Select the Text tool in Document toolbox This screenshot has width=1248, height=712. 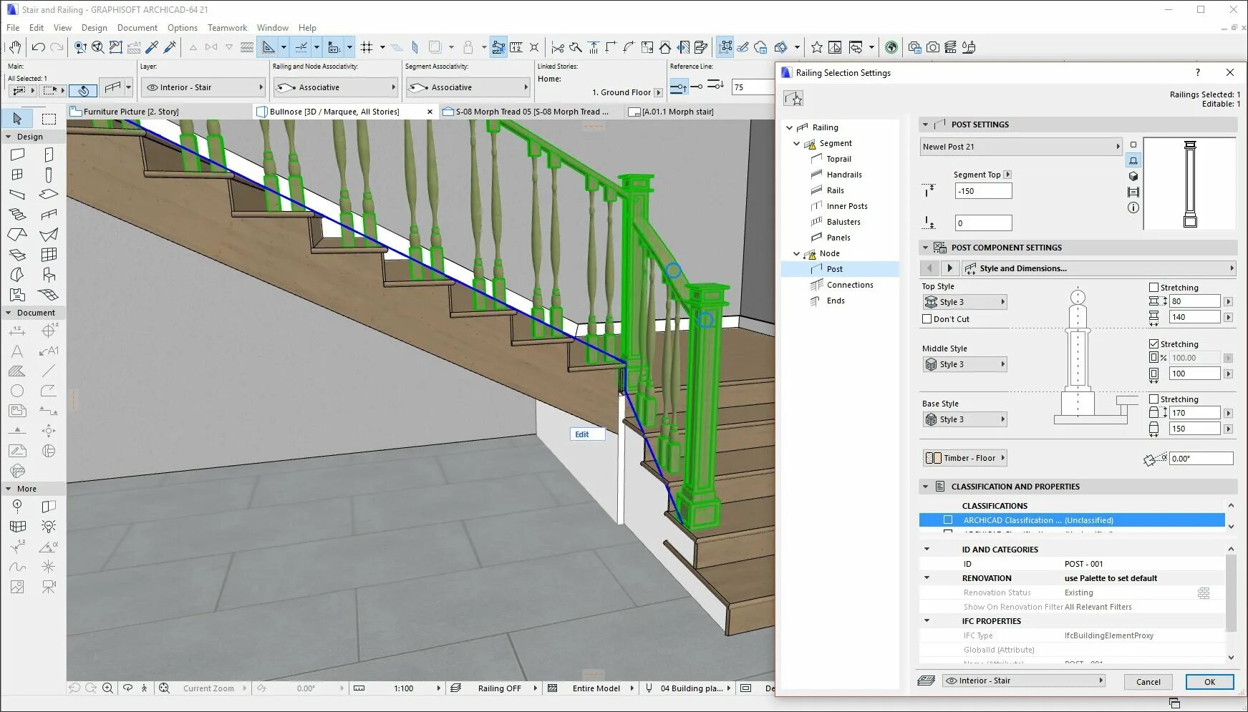(x=17, y=351)
